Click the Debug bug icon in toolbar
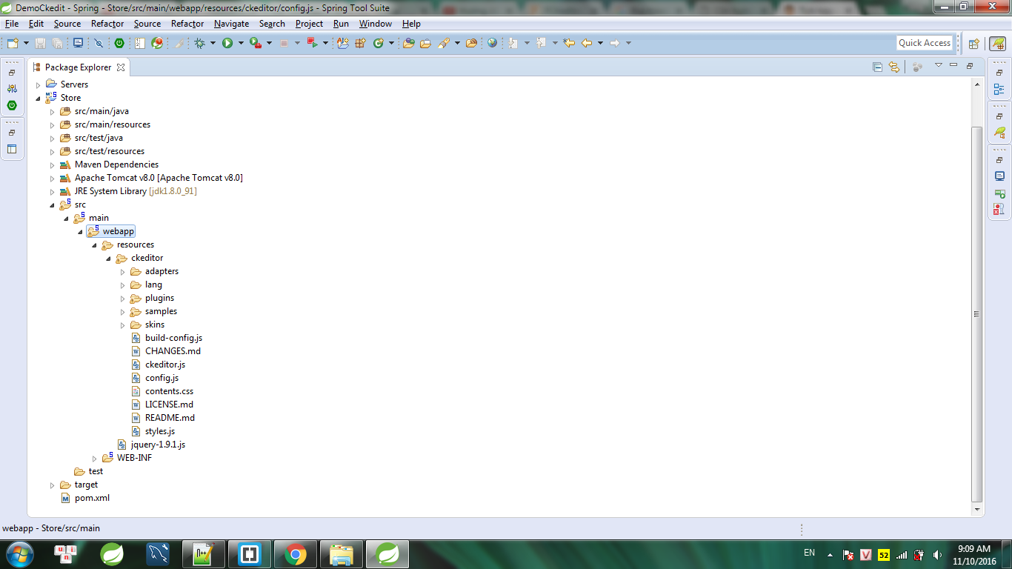The width and height of the screenshot is (1012, 569). tap(199, 43)
